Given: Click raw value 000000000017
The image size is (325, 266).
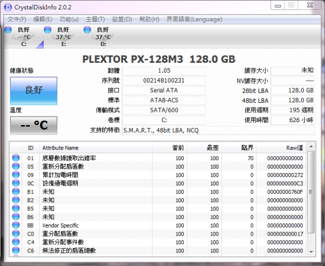Looking at the screenshot, I should click(x=285, y=234).
